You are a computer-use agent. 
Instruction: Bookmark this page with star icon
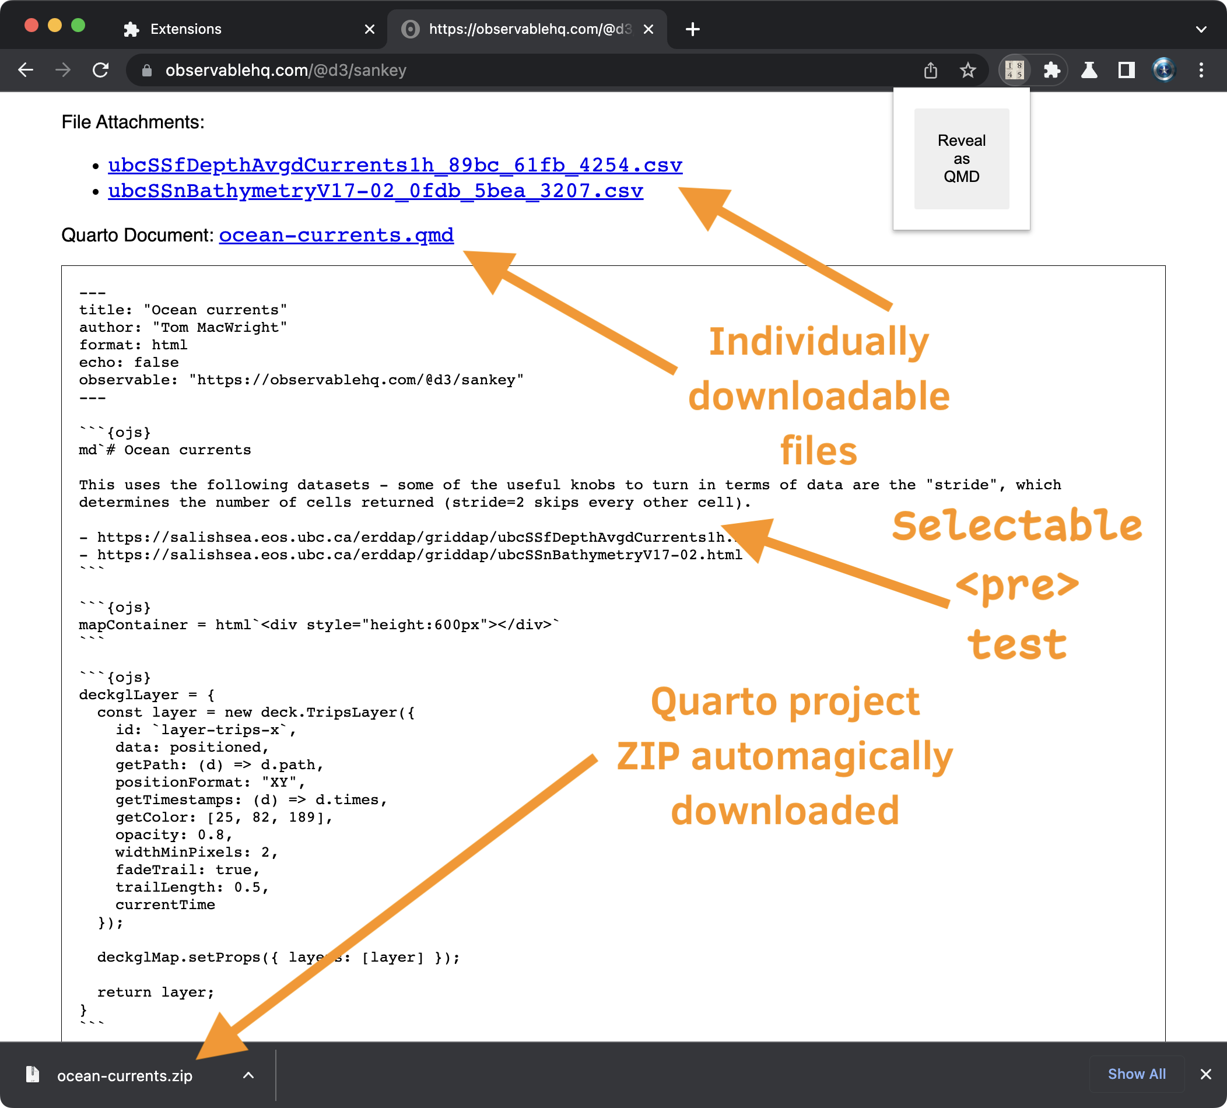click(967, 71)
